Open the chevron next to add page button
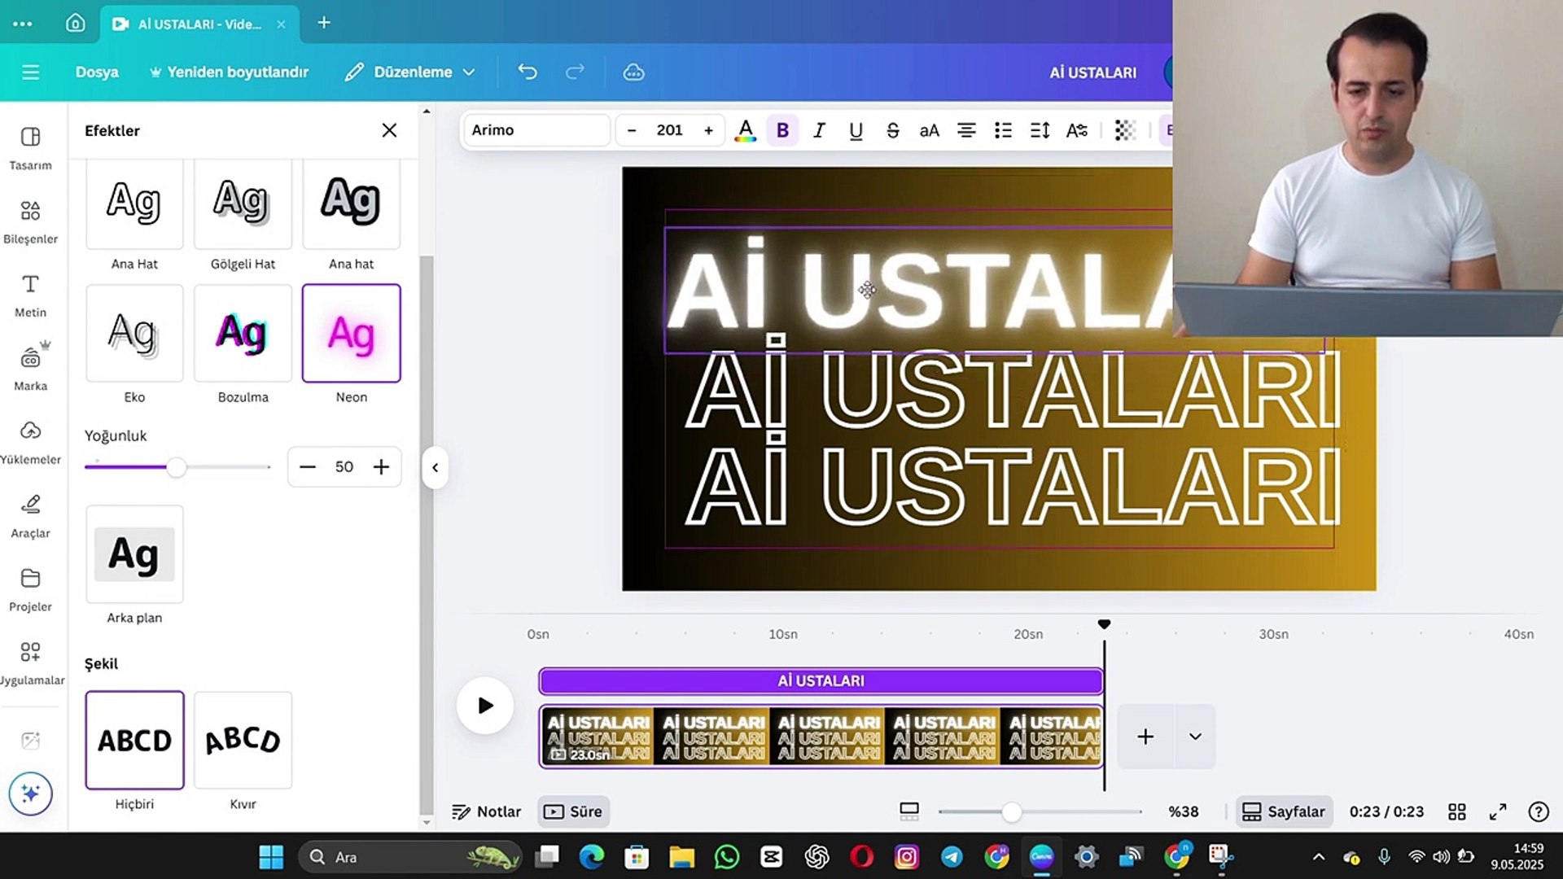Viewport: 1563px width, 879px height. pyautogui.click(x=1195, y=736)
